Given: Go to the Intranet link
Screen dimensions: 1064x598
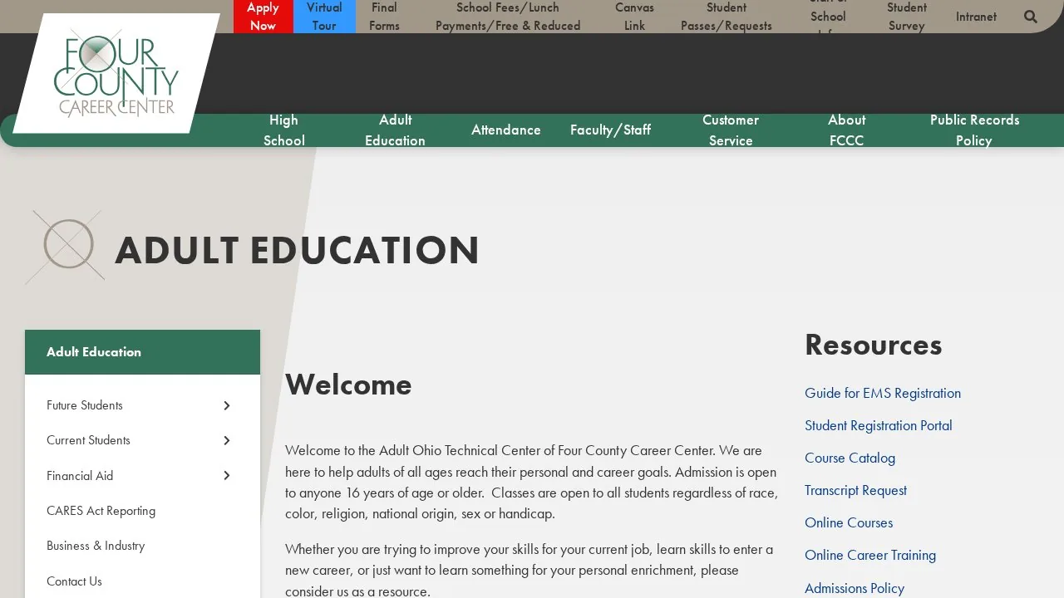Looking at the screenshot, I should click(x=976, y=17).
